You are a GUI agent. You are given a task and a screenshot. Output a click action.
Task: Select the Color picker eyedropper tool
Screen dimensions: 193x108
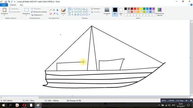(x=54, y=14)
